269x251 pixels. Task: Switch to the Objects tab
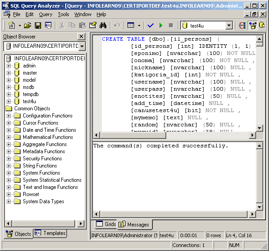pyautogui.click(x=18, y=234)
